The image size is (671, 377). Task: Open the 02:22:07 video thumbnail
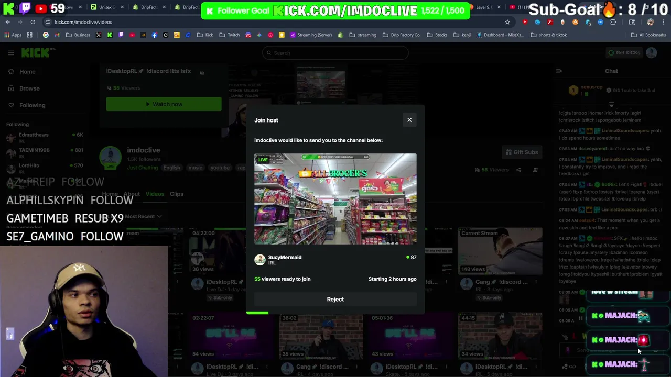[231, 337]
